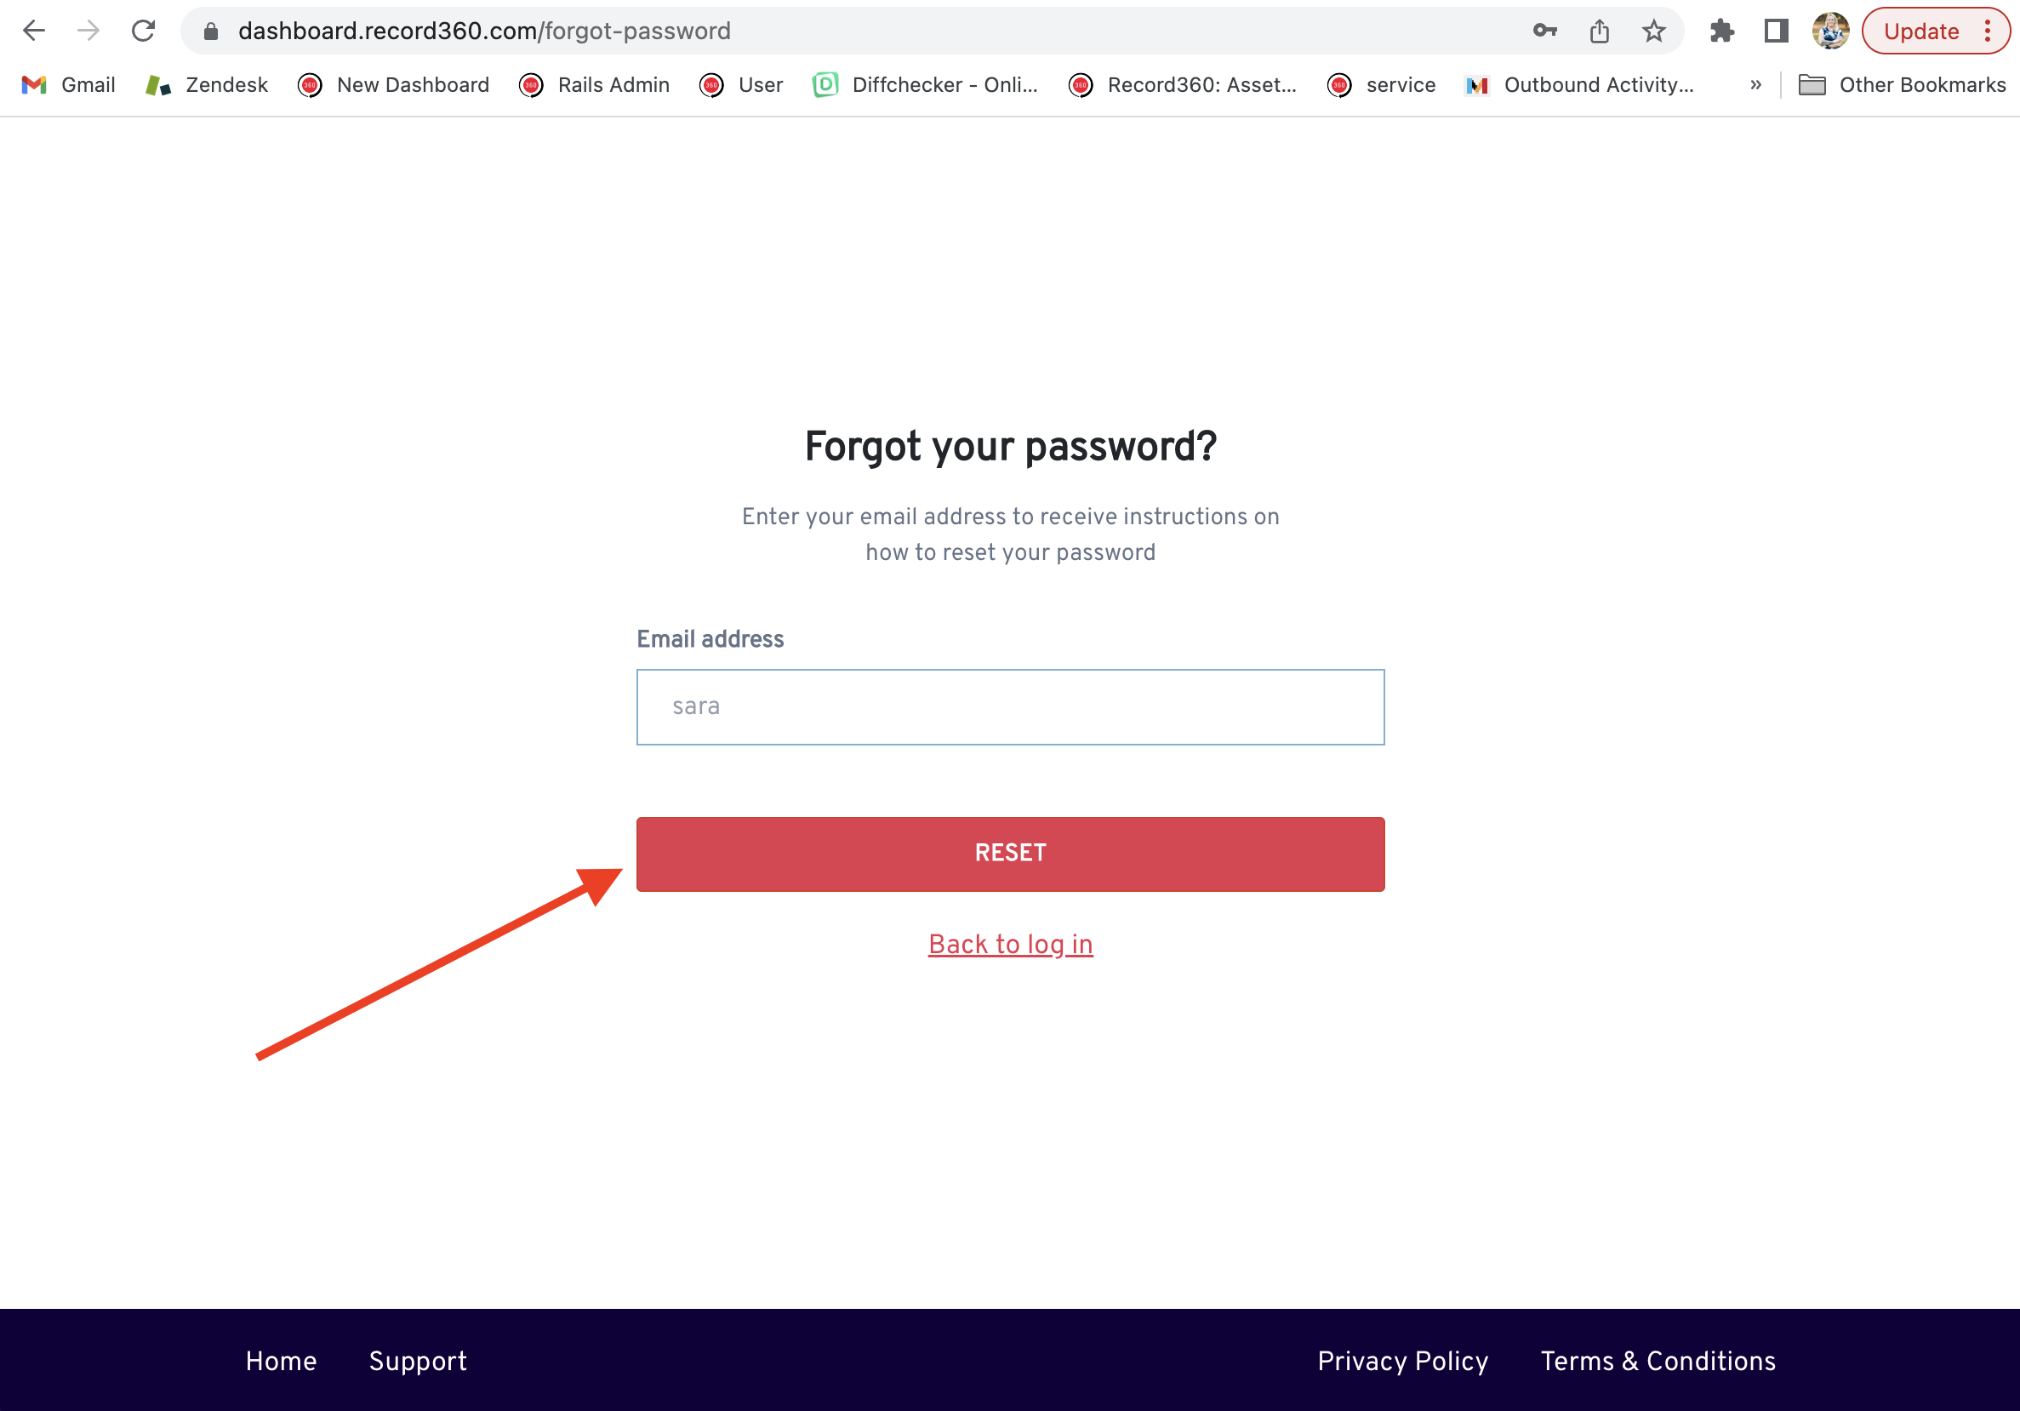Click the browser bookmark star icon
This screenshot has width=2020, height=1411.
tap(1655, 31)
